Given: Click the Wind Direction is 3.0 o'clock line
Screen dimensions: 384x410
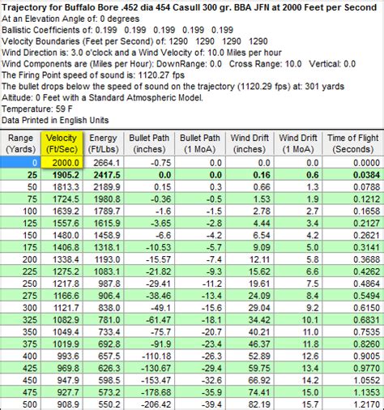Looking at the screenshot, I should pos(142,53).
